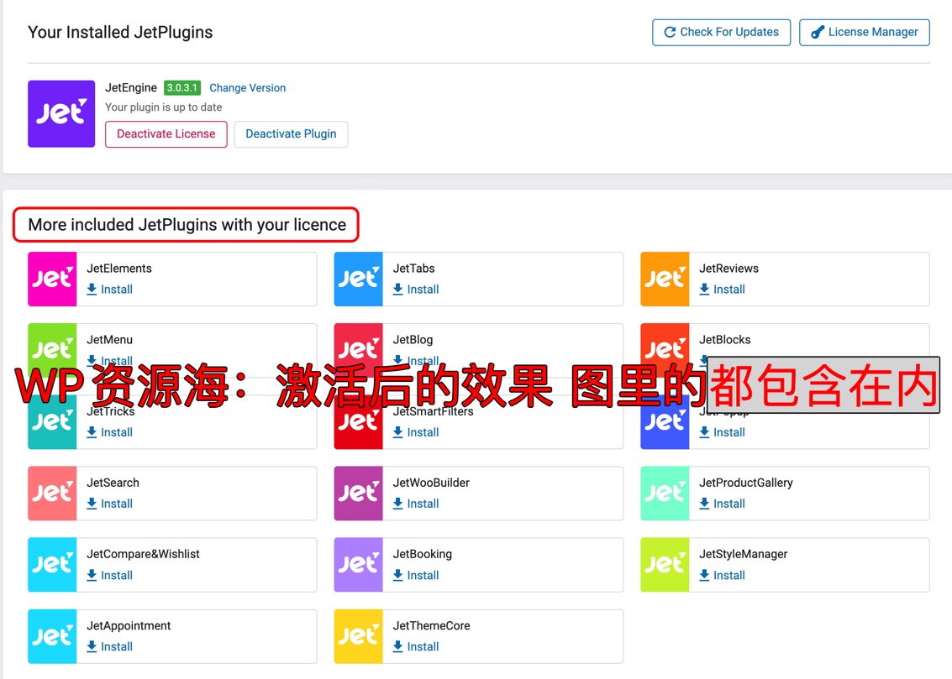Screen dimensions: 952x679
Task: Click the JetTabs blue icon
Action: 358,279
